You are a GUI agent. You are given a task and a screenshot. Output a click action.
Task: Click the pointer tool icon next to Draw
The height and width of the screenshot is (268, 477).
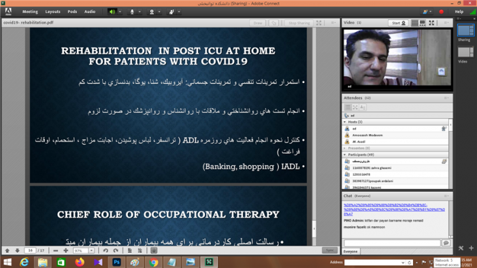(x=274, y=23)
